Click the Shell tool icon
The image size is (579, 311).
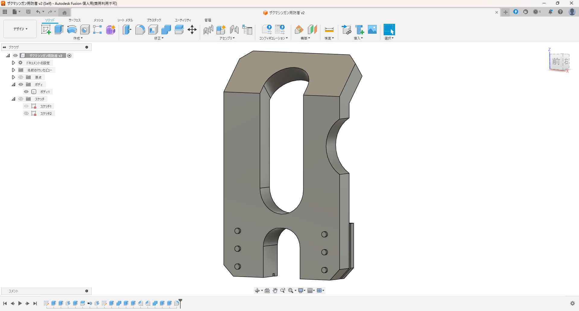click(153, 30)
